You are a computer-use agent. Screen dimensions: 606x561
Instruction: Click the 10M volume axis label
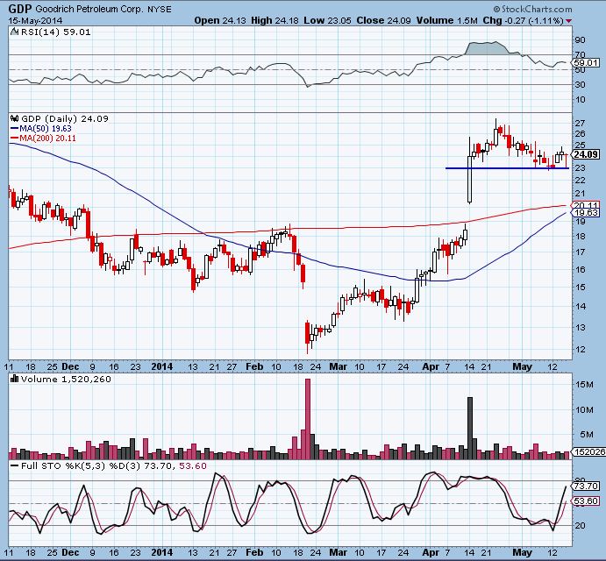point(584,409)
